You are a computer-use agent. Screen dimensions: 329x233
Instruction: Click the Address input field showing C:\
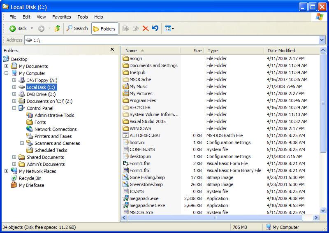[x=171, y=40]
